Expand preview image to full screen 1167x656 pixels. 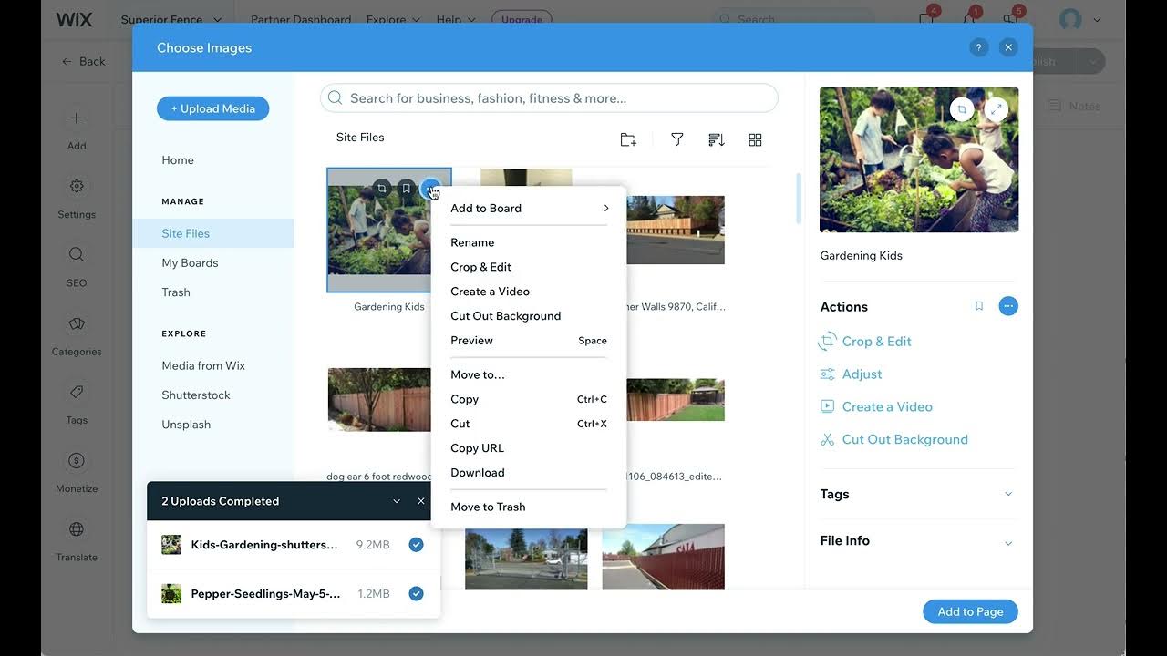click(997, 109)
